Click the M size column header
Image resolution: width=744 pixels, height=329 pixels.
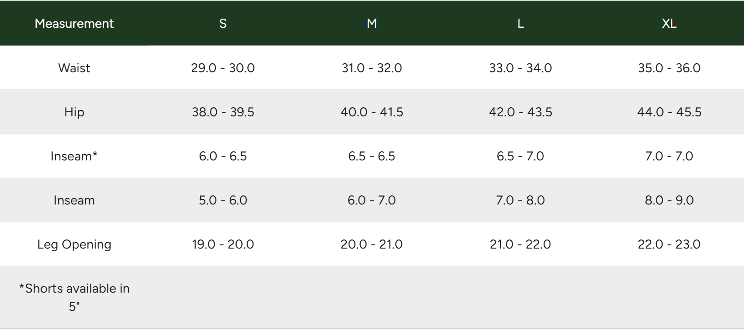(x=372, y=24)
